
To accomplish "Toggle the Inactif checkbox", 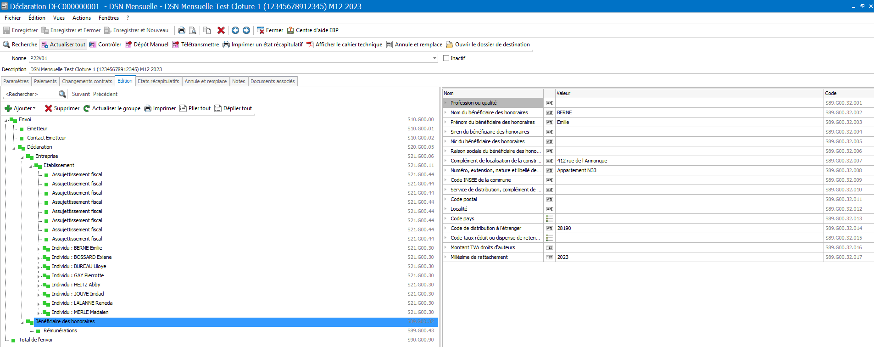I will pos(446,58).
